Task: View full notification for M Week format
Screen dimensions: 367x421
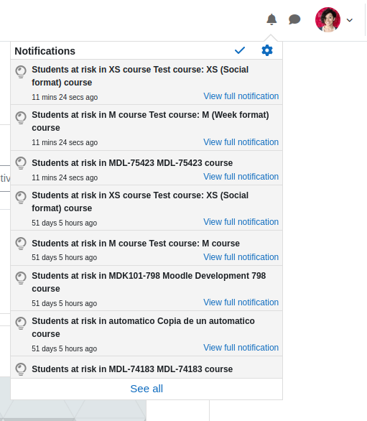Action: pyautogui.click(x=241, y=142)
